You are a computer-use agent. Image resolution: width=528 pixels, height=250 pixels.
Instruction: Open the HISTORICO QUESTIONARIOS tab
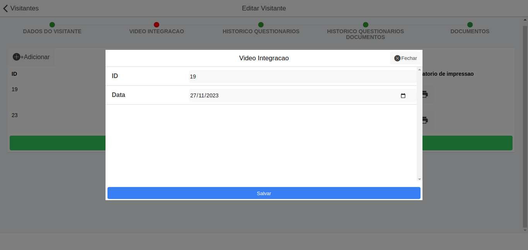[261, 31]
